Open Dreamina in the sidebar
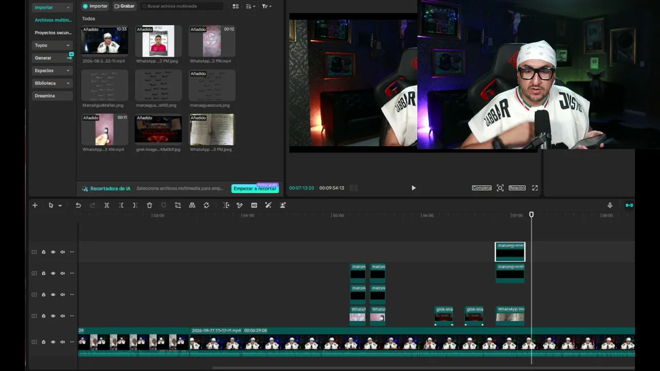 tap(53, 96)
